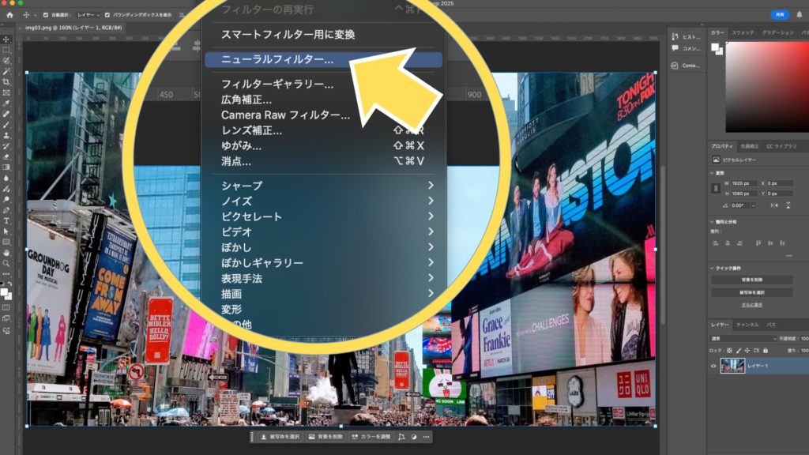809x455 pixels.
Task: Select the Move tool in the toolbar
Action: tap(6, 39)
